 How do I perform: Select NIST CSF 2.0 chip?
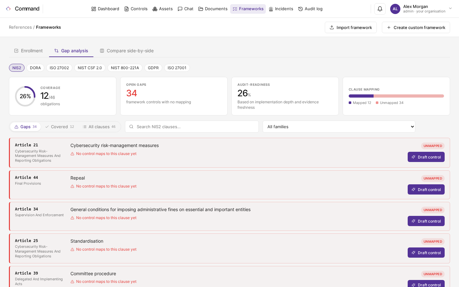90,68
